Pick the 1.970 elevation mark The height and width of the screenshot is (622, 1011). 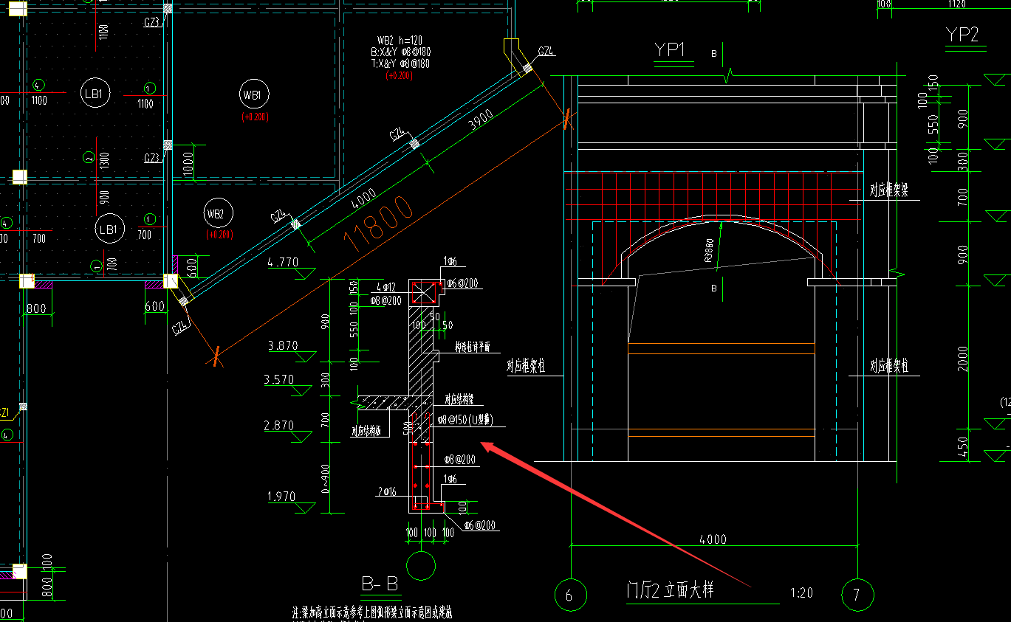281,497
